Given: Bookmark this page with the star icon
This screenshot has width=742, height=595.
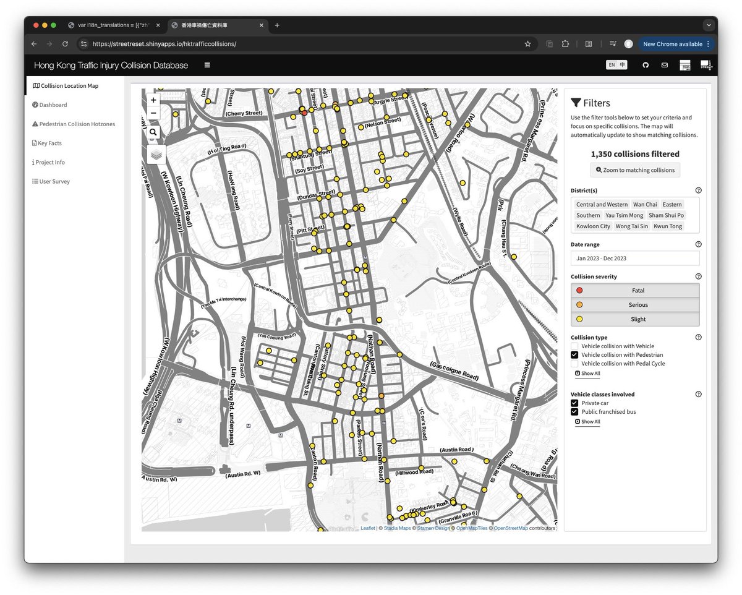Looking at the screenshot, I should coord(527,44).
